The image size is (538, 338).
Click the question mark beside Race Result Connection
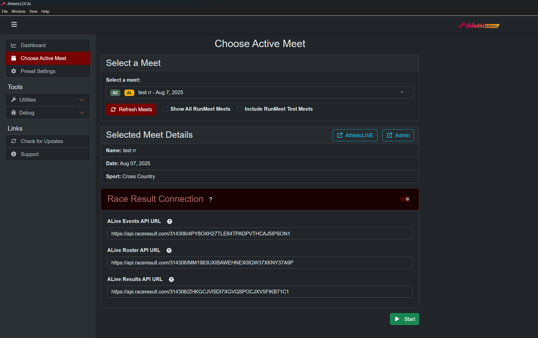(211, 200)
